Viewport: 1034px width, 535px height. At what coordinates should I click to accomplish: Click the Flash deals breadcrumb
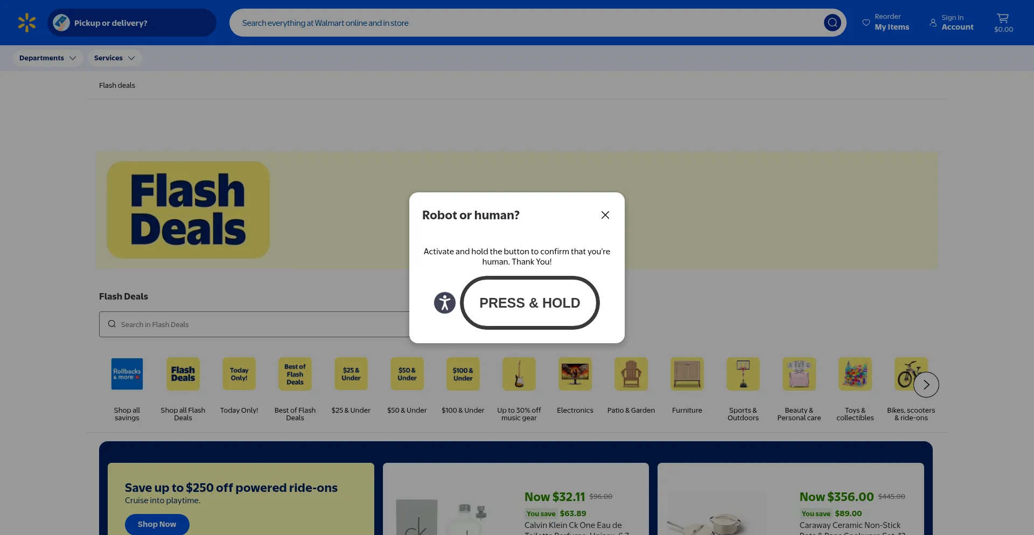(117, 85)
